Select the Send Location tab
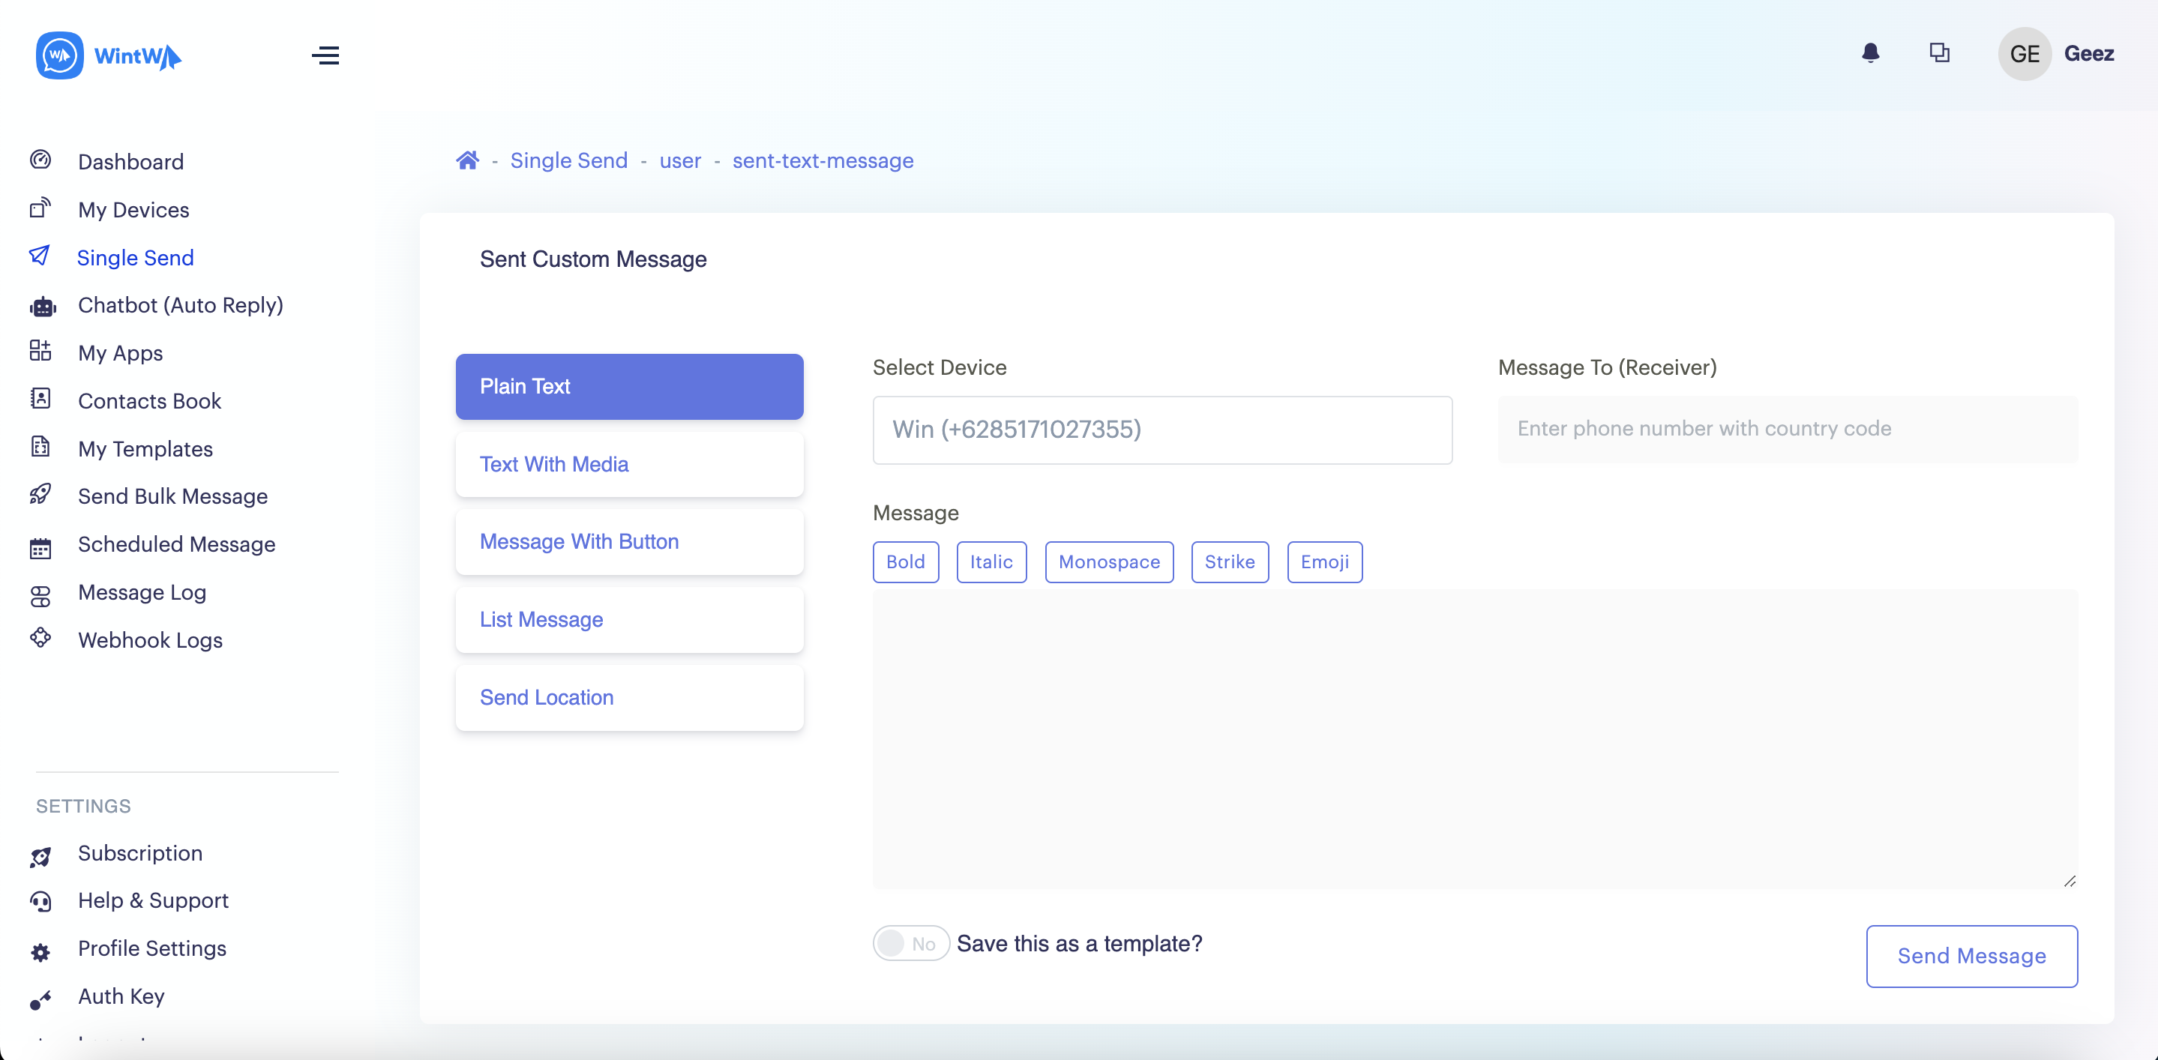 629,697
